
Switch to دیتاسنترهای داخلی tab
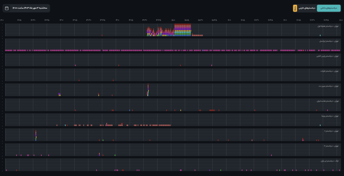click(x=329, y=8)
